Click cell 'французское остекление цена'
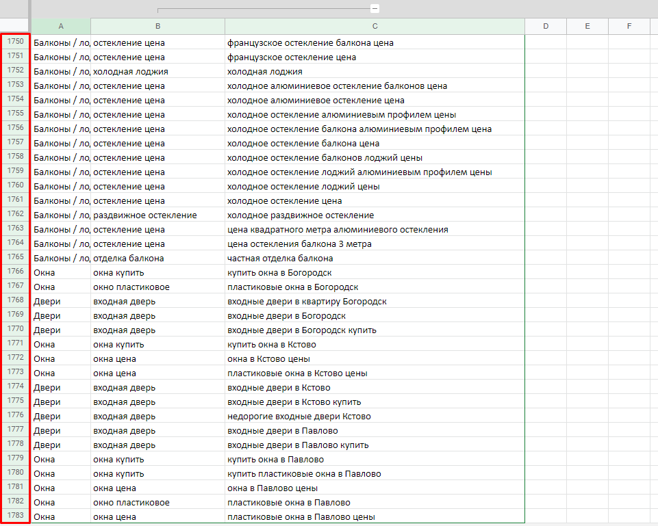This screenshot has height=526, width=658. coord(375,57)
